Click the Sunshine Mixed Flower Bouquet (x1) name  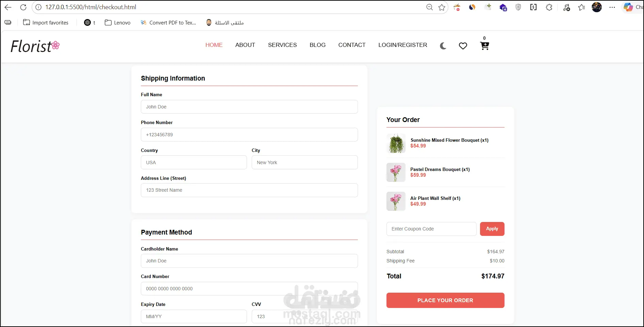tap(449, 140)
